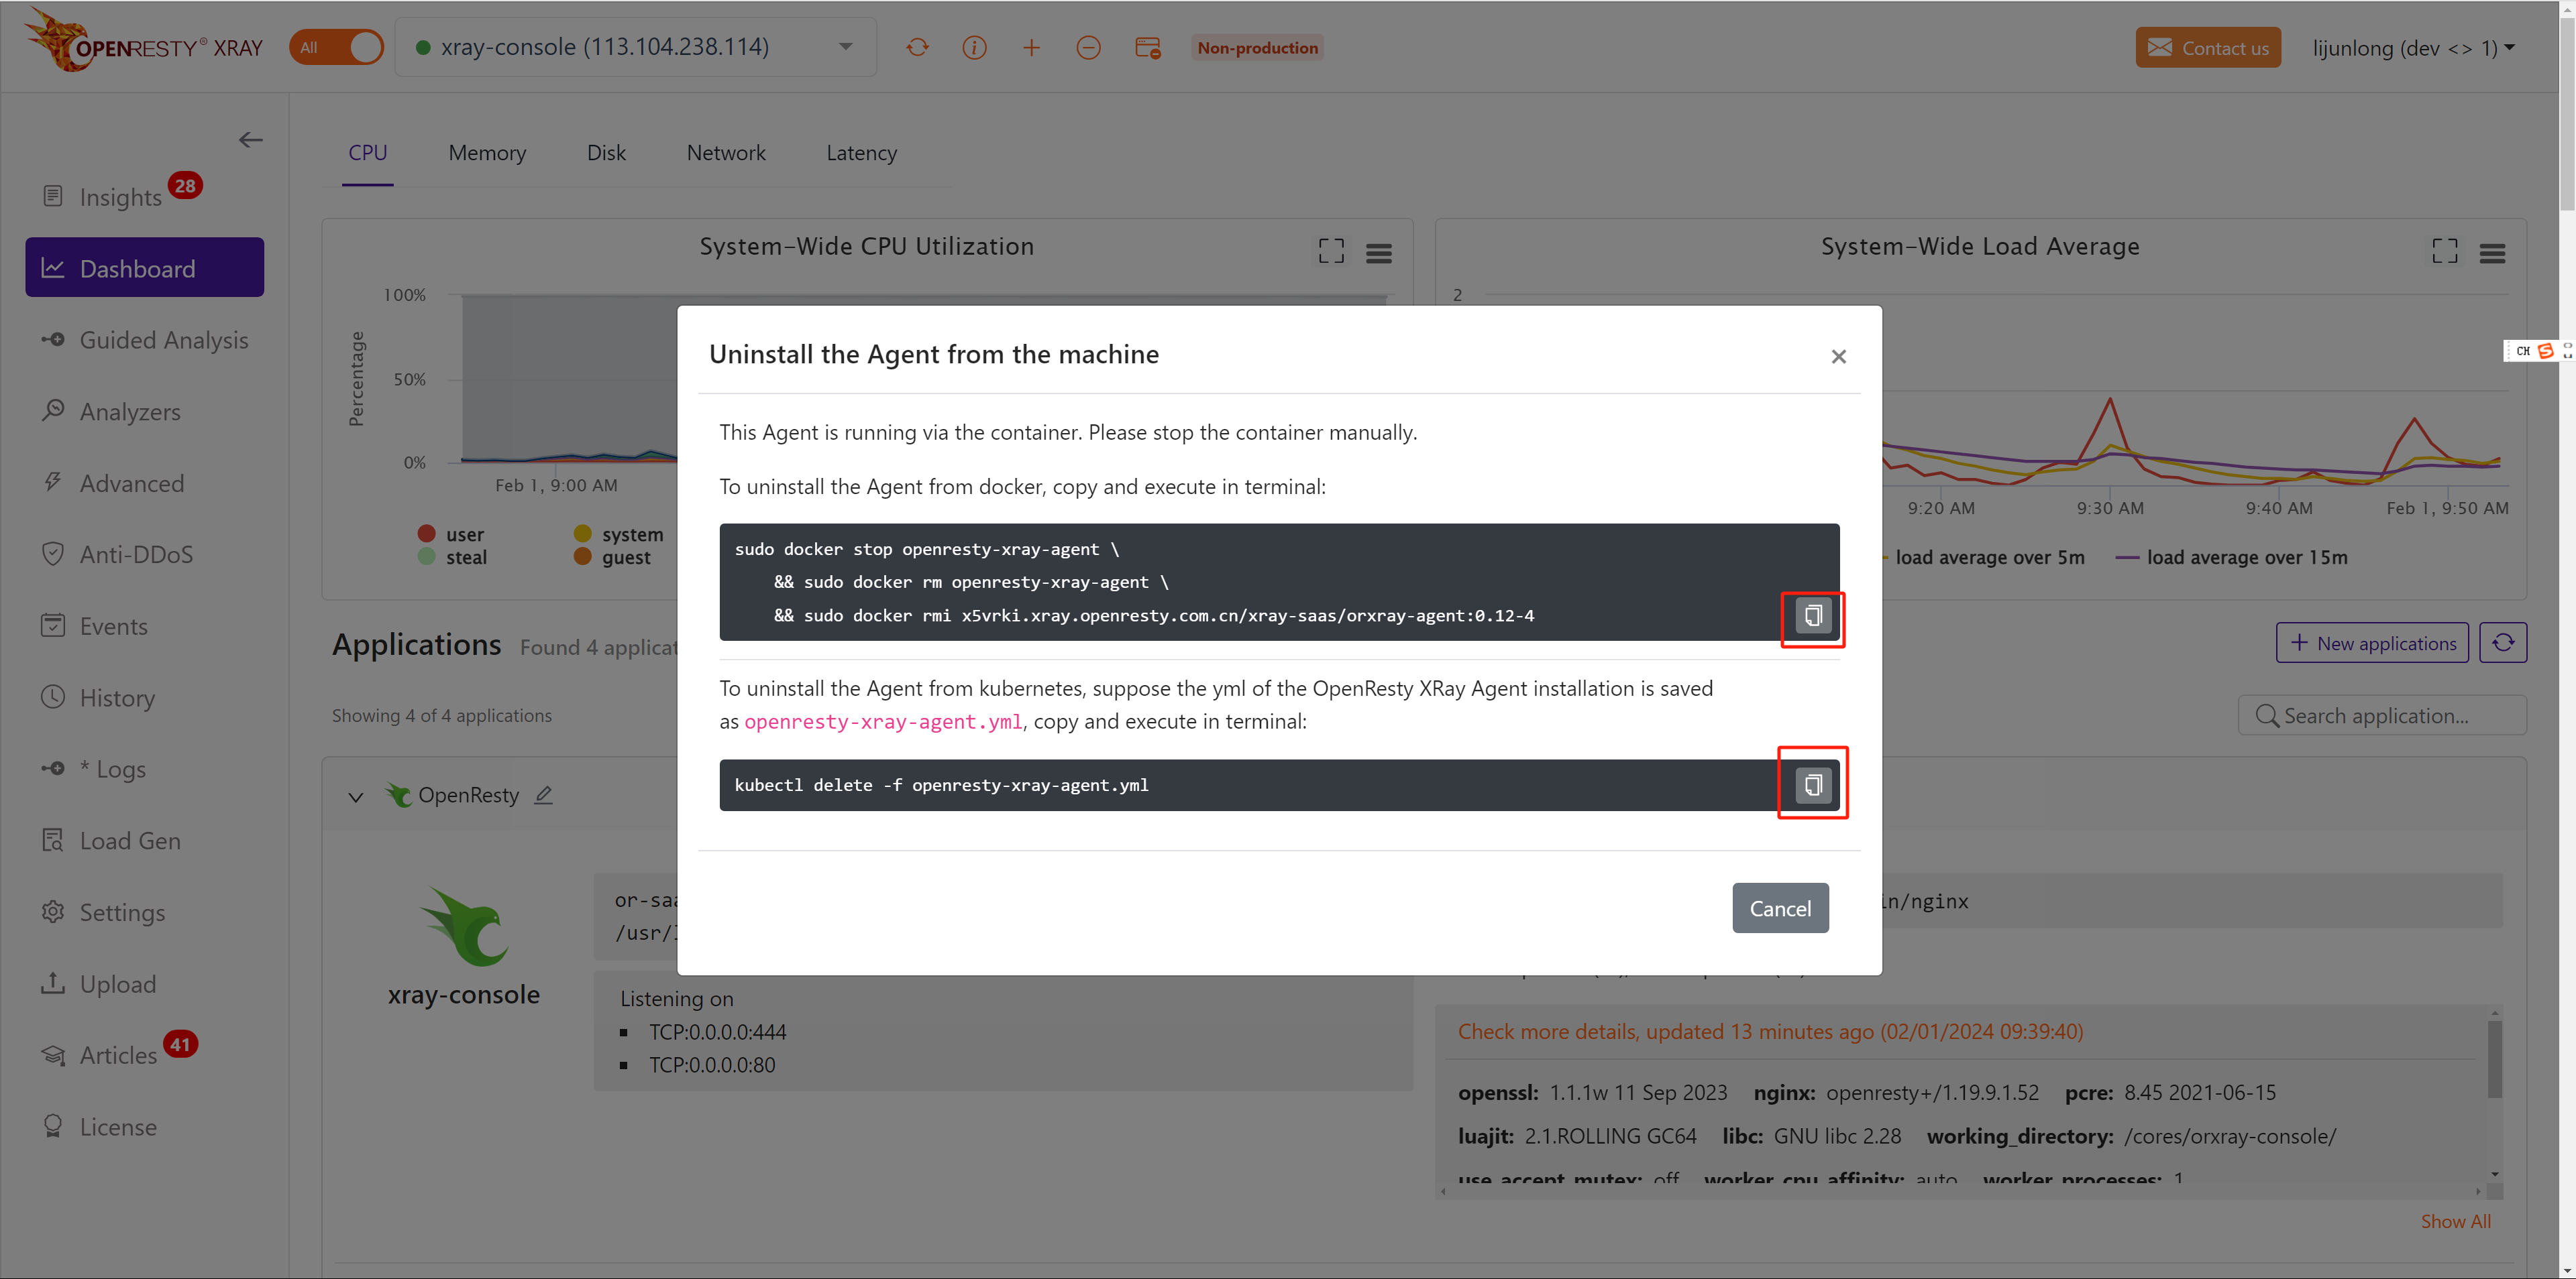Click the refresh machines icon

[x=917, y=48]
